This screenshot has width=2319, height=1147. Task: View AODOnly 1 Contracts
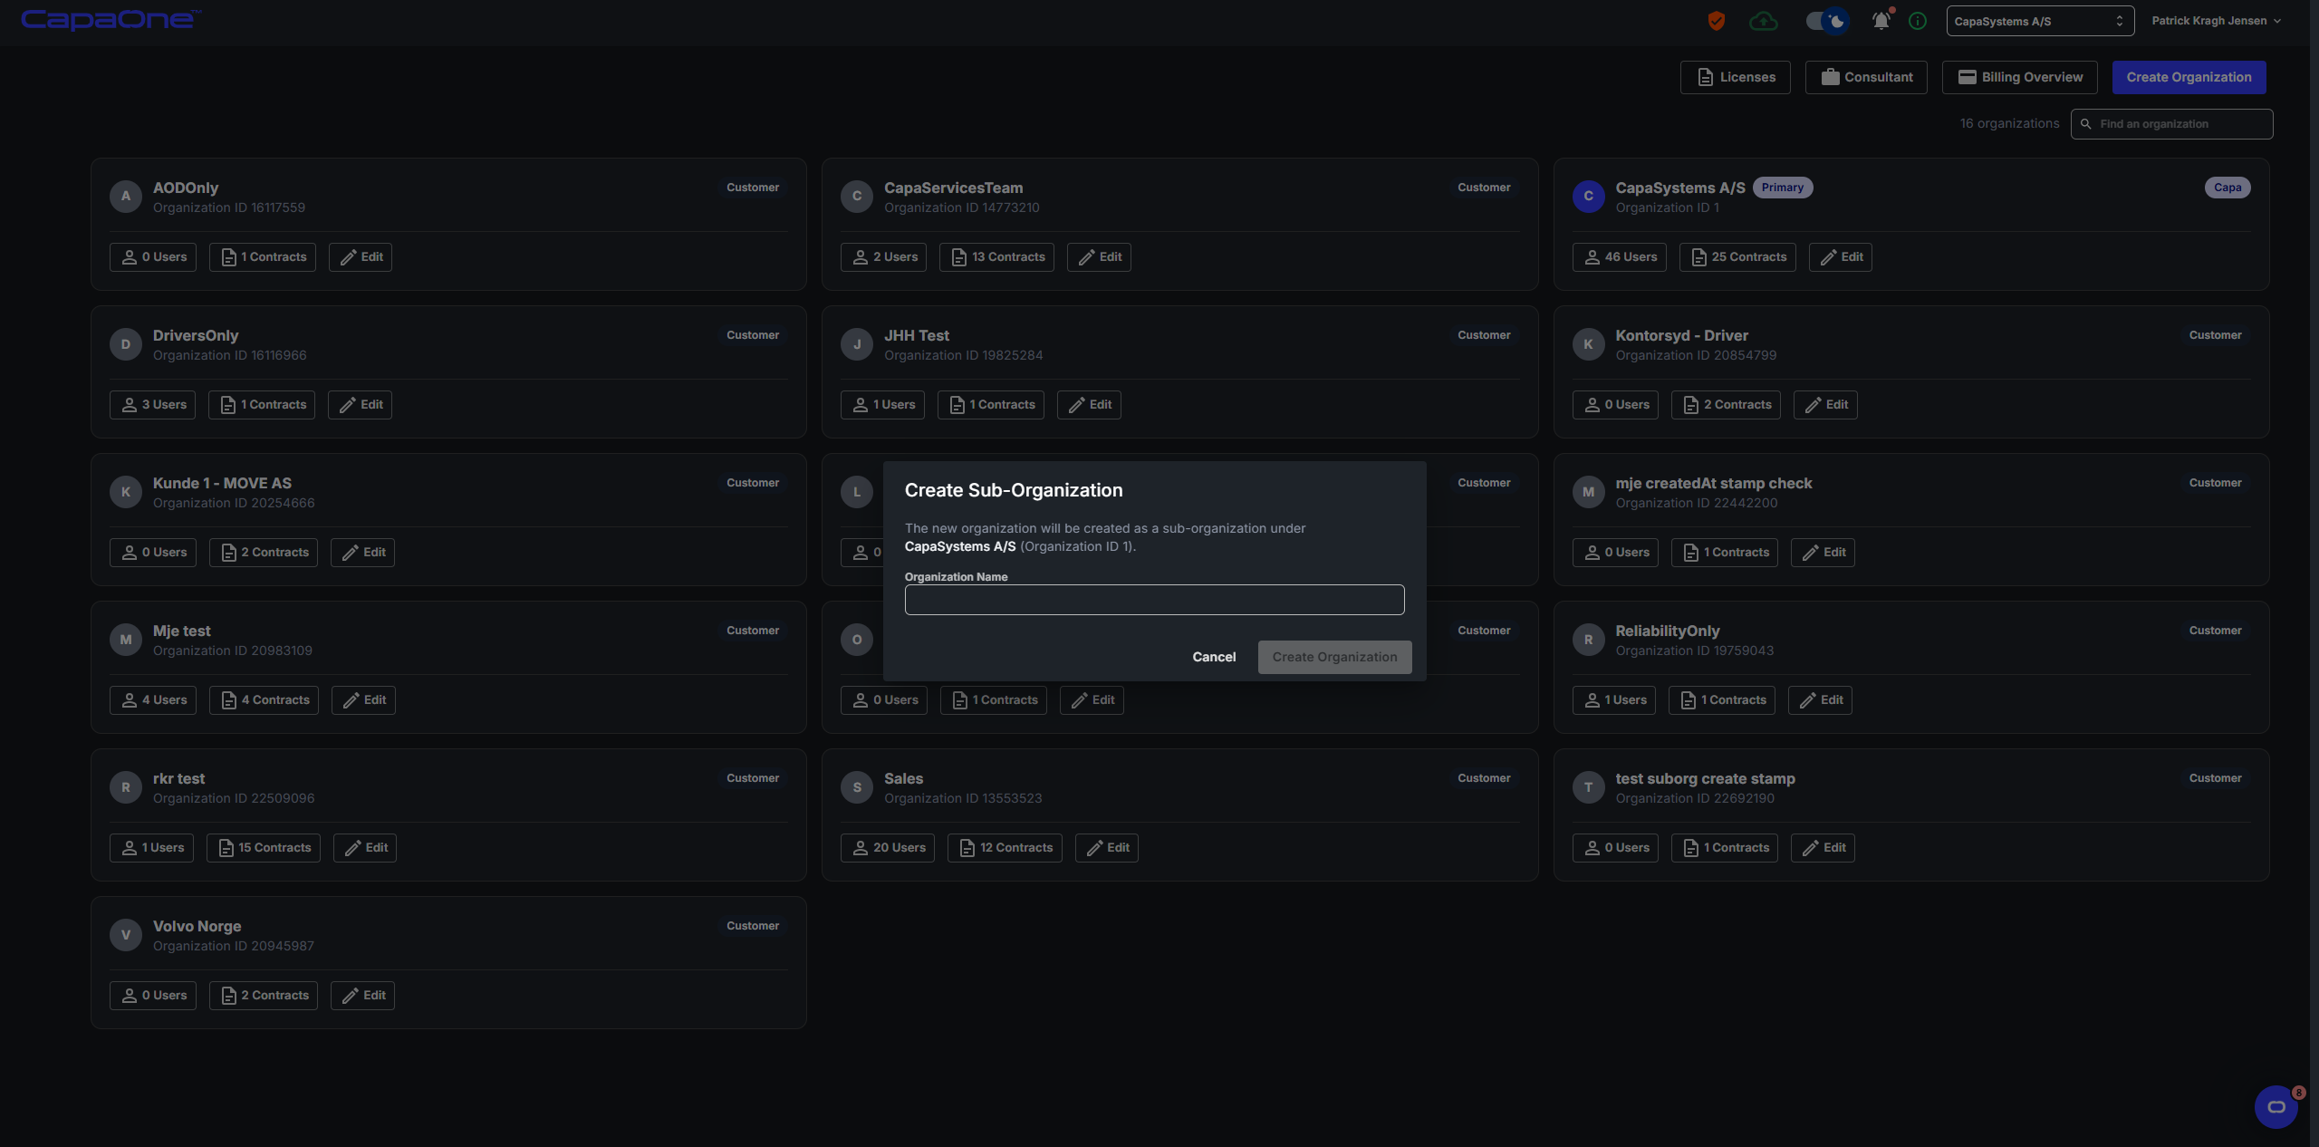point(263,257)
